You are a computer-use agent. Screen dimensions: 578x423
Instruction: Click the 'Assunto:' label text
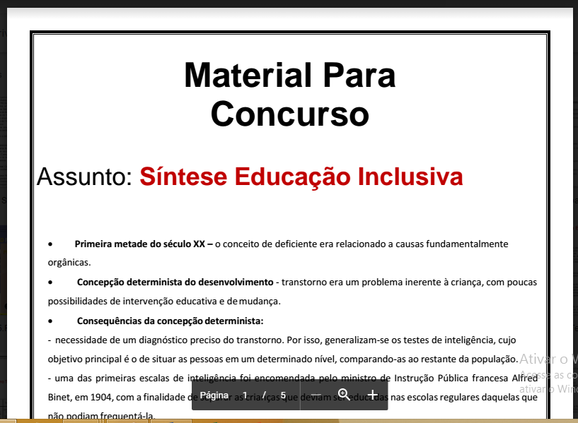point(84,177)
